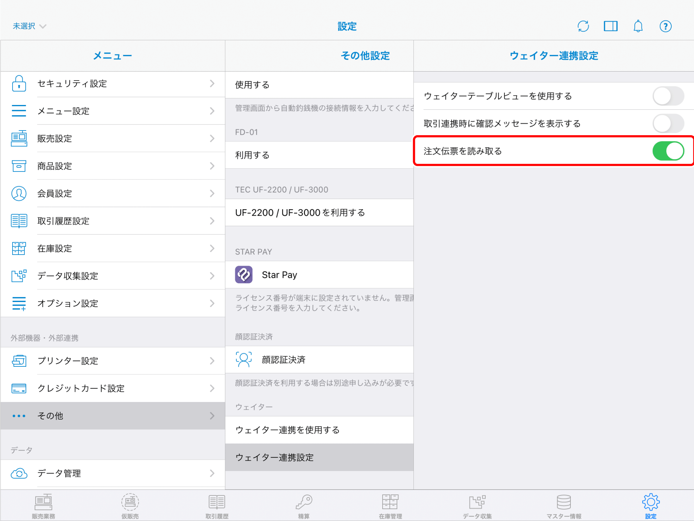The width and height of the screenshot is (694, 521).
Task: Switch to マスター情報 bottom tab
Action: pos(564,506)
